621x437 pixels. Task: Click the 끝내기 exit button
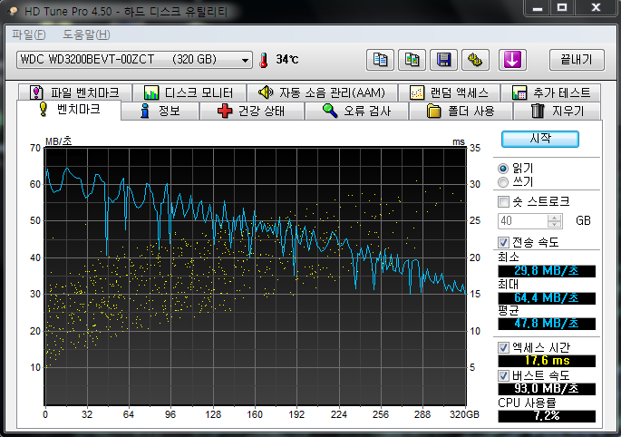577,60
